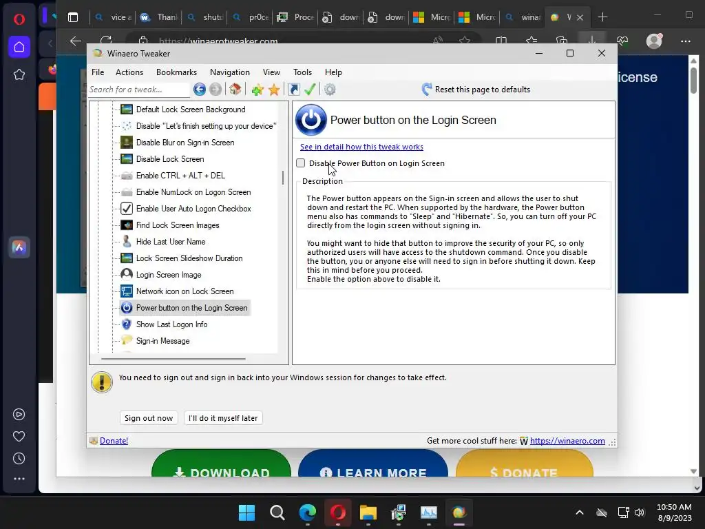Click the shortcut export icon in Winaero toolbar
Image resolution: width=705 pixels, height=529 pixels.
point(293,90)
